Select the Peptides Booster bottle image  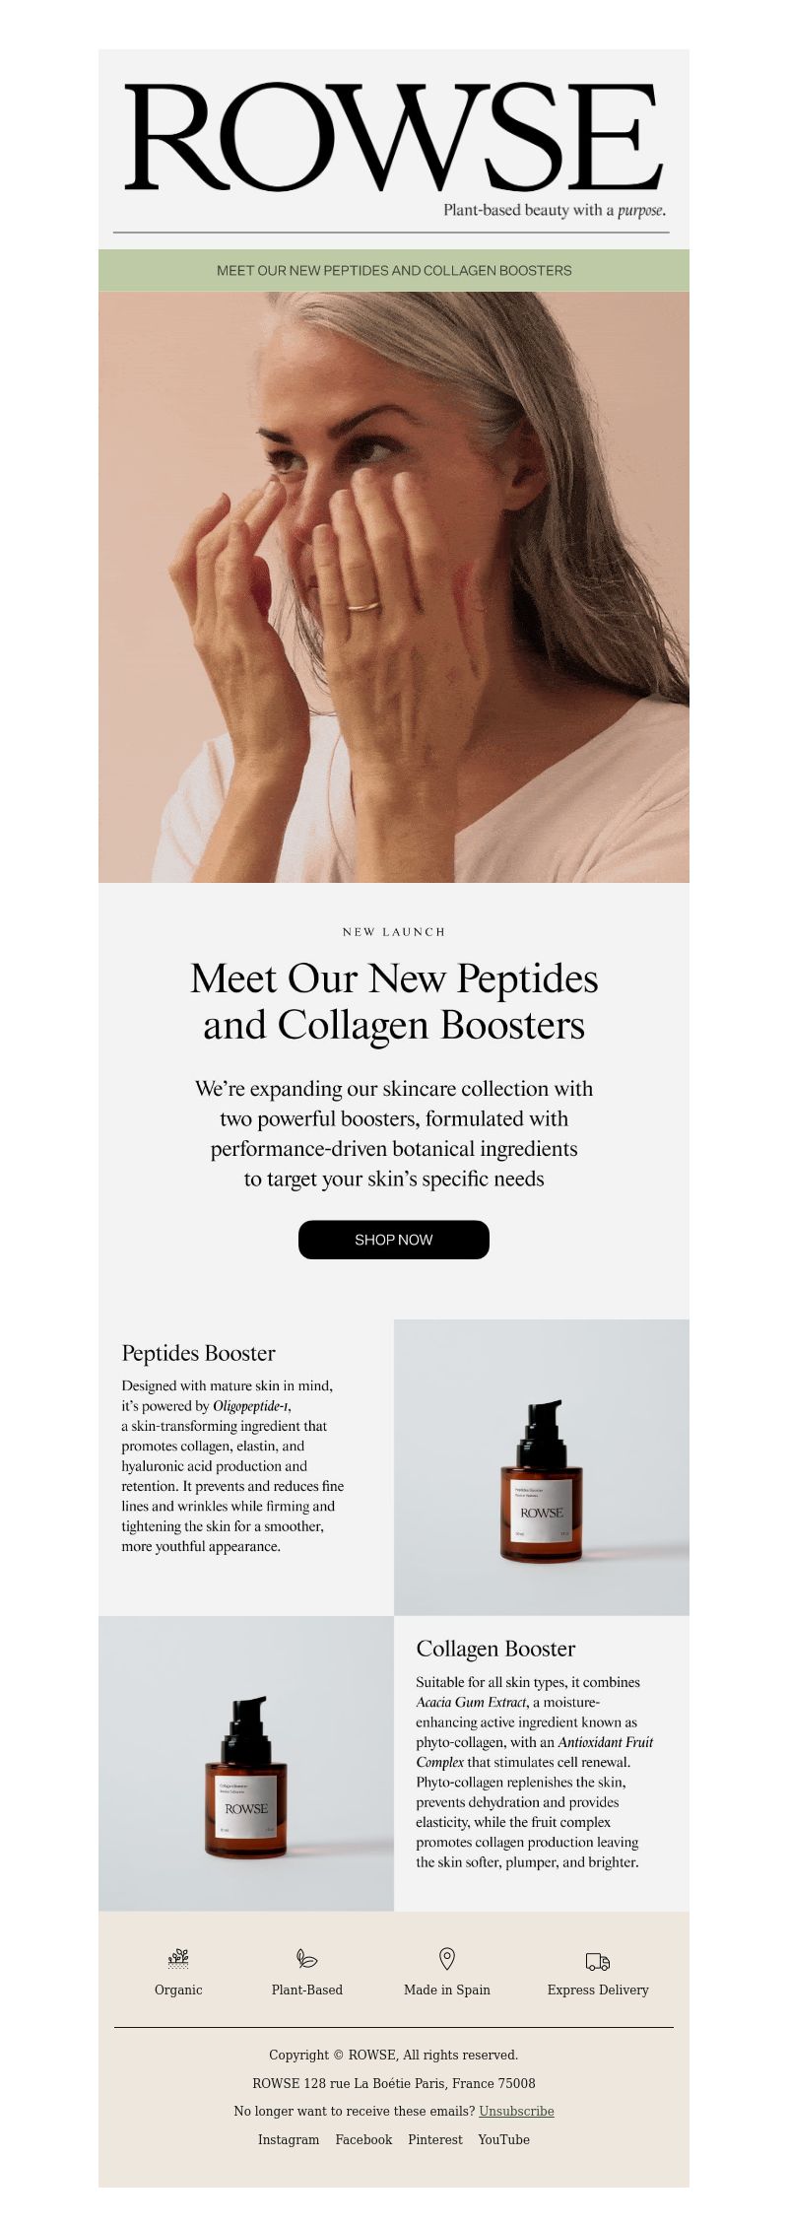(542, 1467)
